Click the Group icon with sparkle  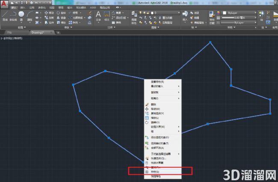pos(261,14)
